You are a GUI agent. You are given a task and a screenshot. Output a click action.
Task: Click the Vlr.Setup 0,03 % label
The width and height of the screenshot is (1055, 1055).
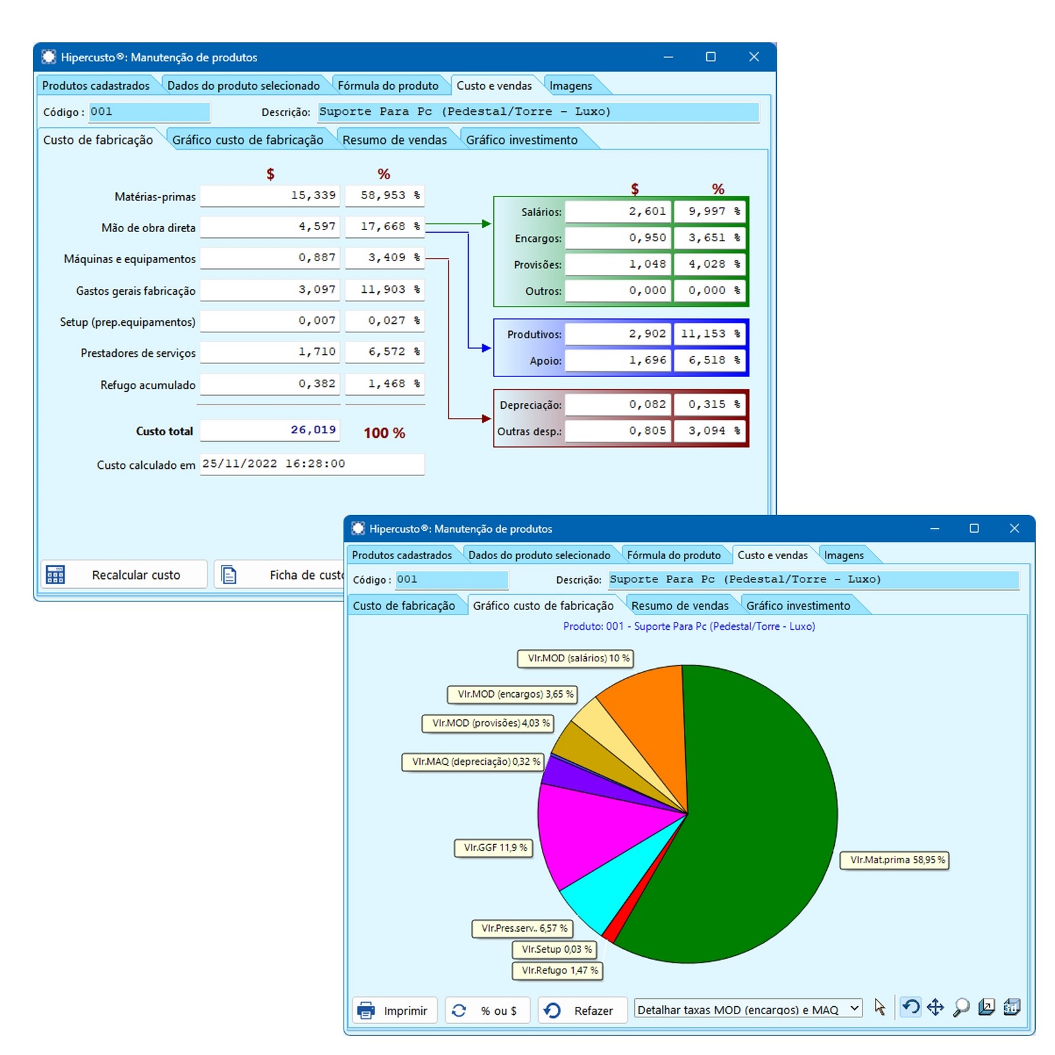click(x=555, y=950)
